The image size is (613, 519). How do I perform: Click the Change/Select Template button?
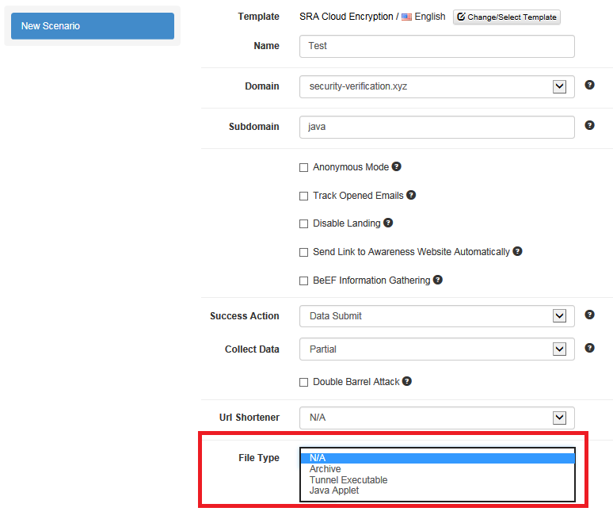(x=507, y=17)
